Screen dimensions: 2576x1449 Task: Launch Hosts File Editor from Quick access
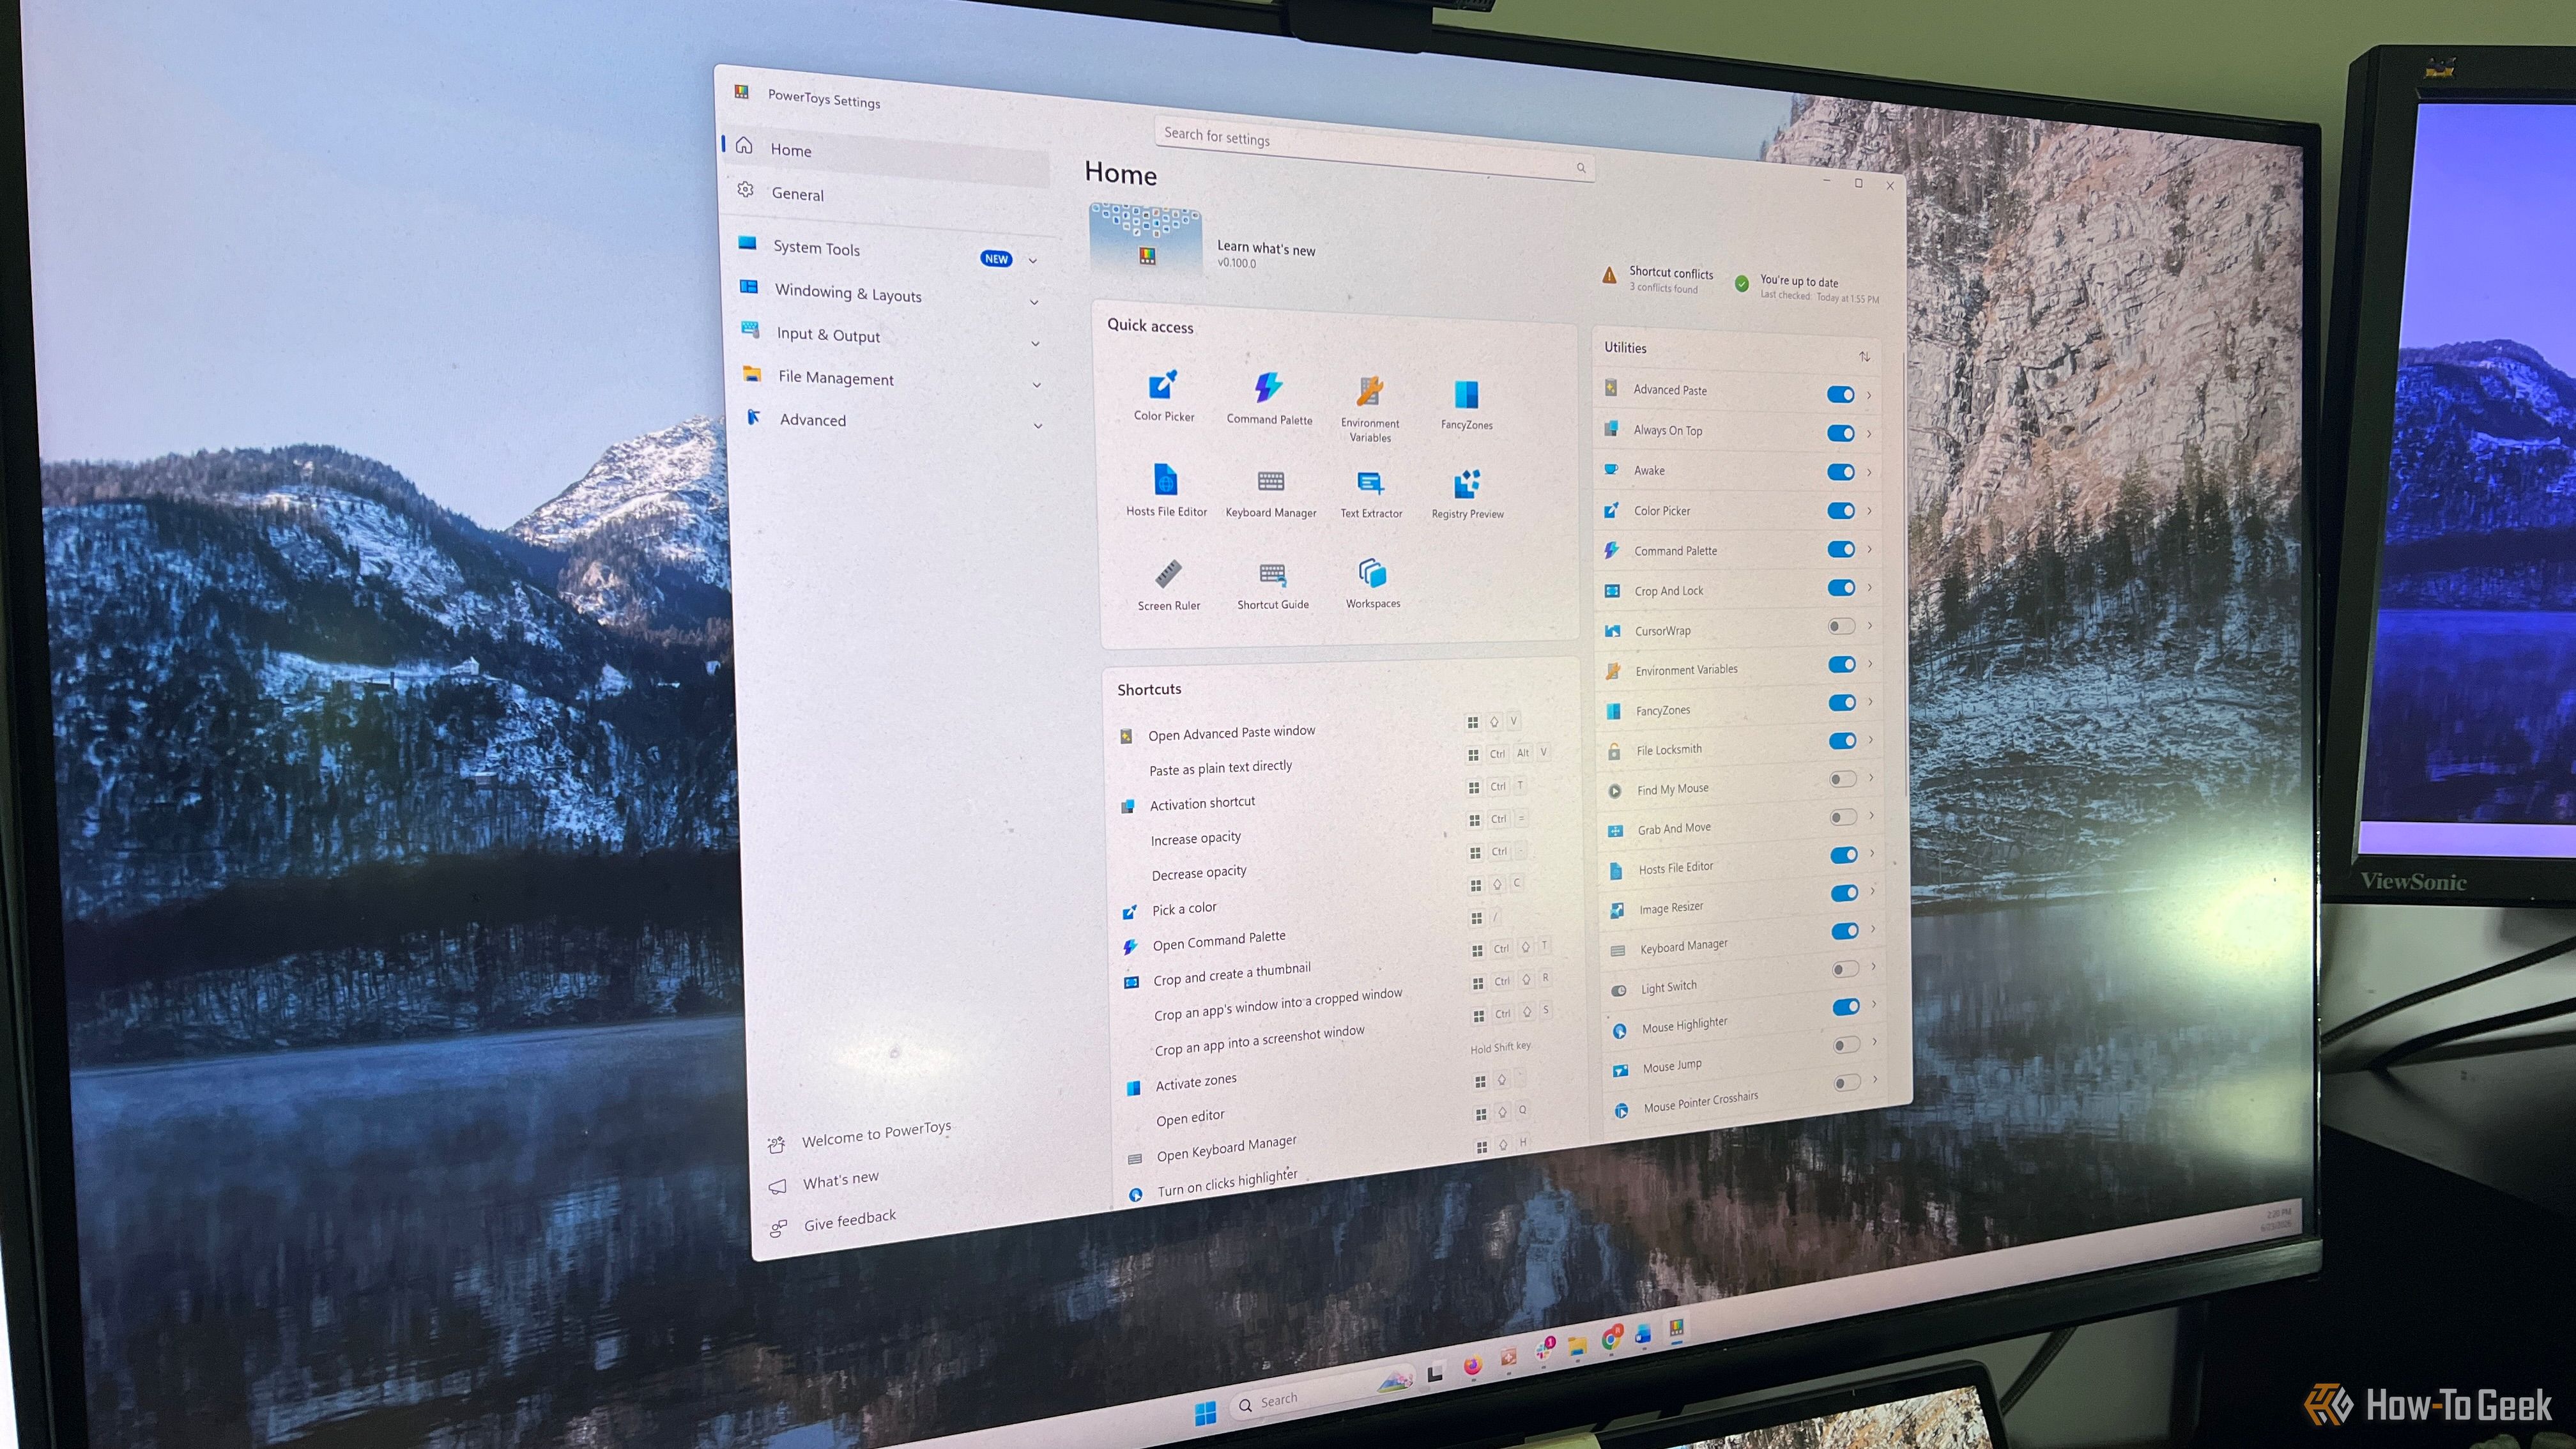click(1166, 491)
